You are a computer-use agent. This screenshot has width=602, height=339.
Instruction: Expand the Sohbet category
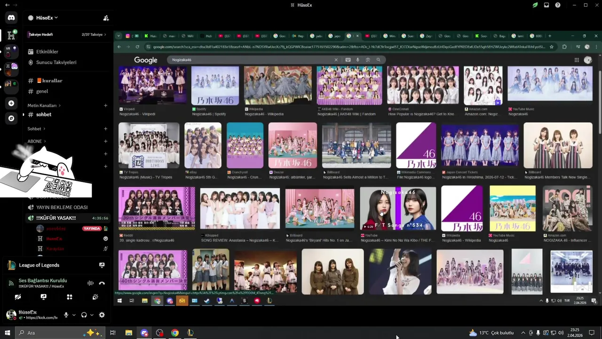36,129
